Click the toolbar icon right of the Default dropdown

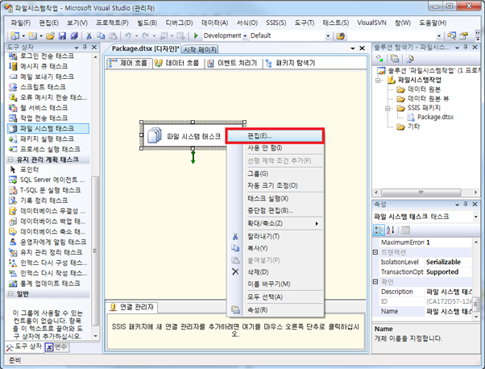pyautogui.click(x=341, y=36)
